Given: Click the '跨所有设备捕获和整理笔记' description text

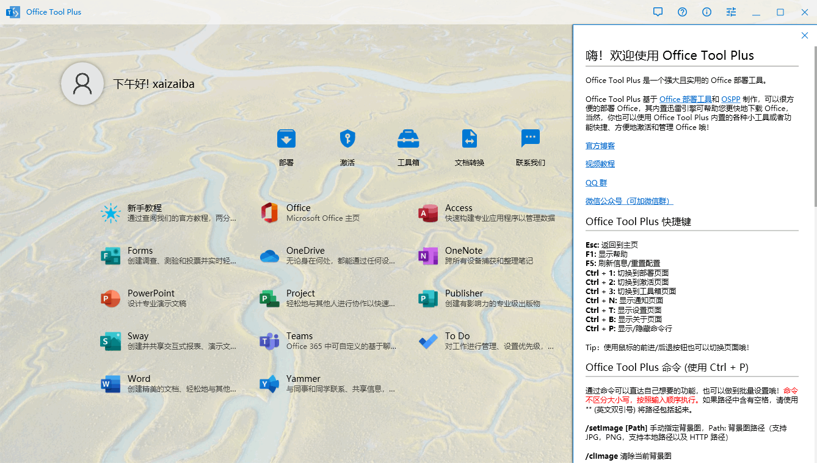Looking at the screenshot, I should click(x=489, y=261).
